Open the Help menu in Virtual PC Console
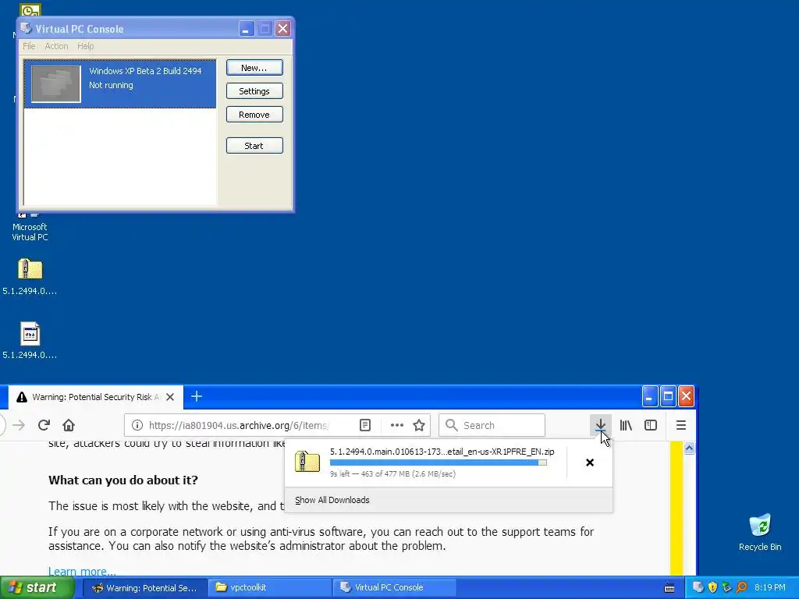The width and height of the screenshot is (799, 599). pyautogui.click(x=86, y=46)
